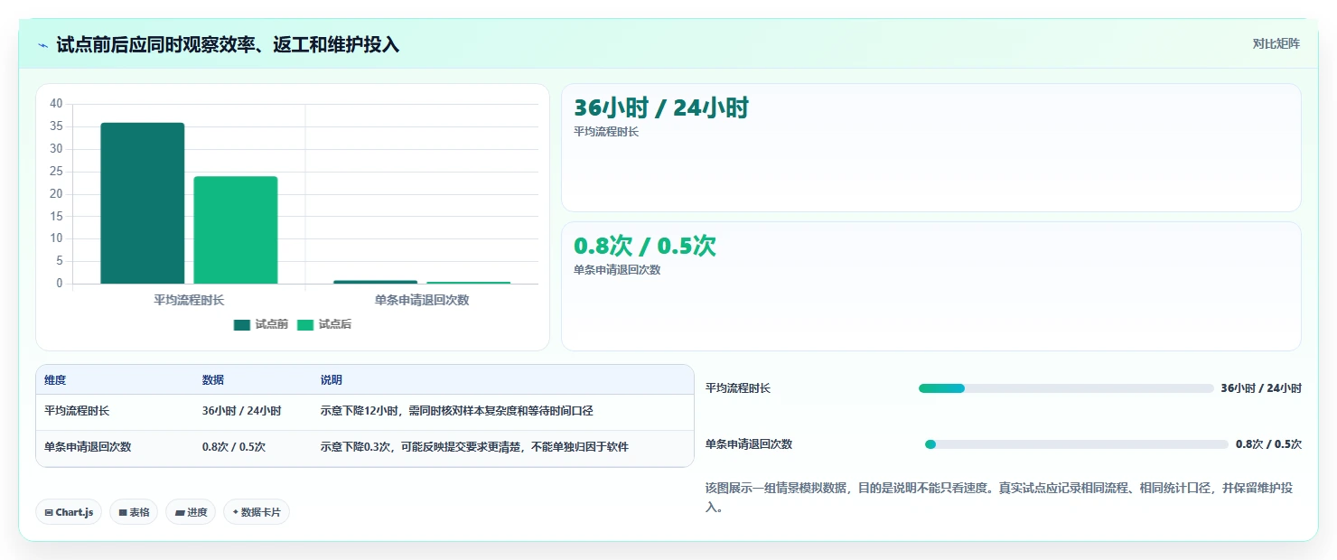The height and width of the screenshot is (560, 1337).
Task: Click the 单条申请退回次数 x-axis label
Action: (422, 300)
